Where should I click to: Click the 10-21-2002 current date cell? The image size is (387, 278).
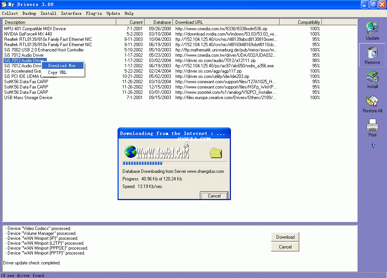[x=132, y=76]
